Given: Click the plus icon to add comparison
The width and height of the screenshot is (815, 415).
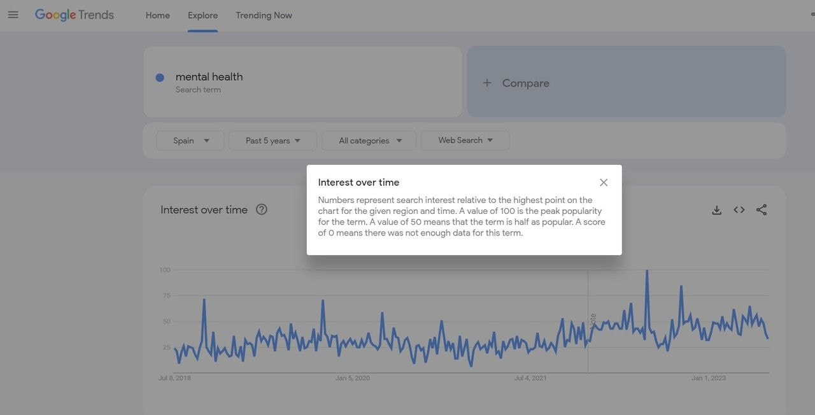Looking at the screenshot, I should (487, 83).
